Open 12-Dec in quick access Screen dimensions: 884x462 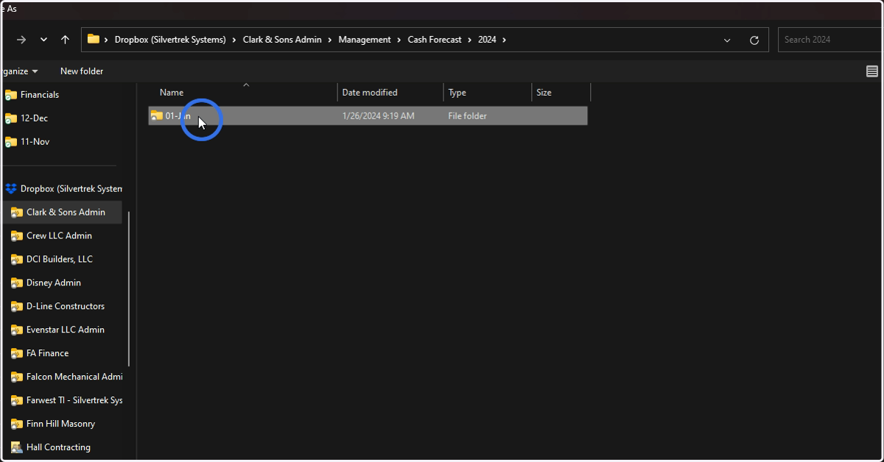coord(34,118)
